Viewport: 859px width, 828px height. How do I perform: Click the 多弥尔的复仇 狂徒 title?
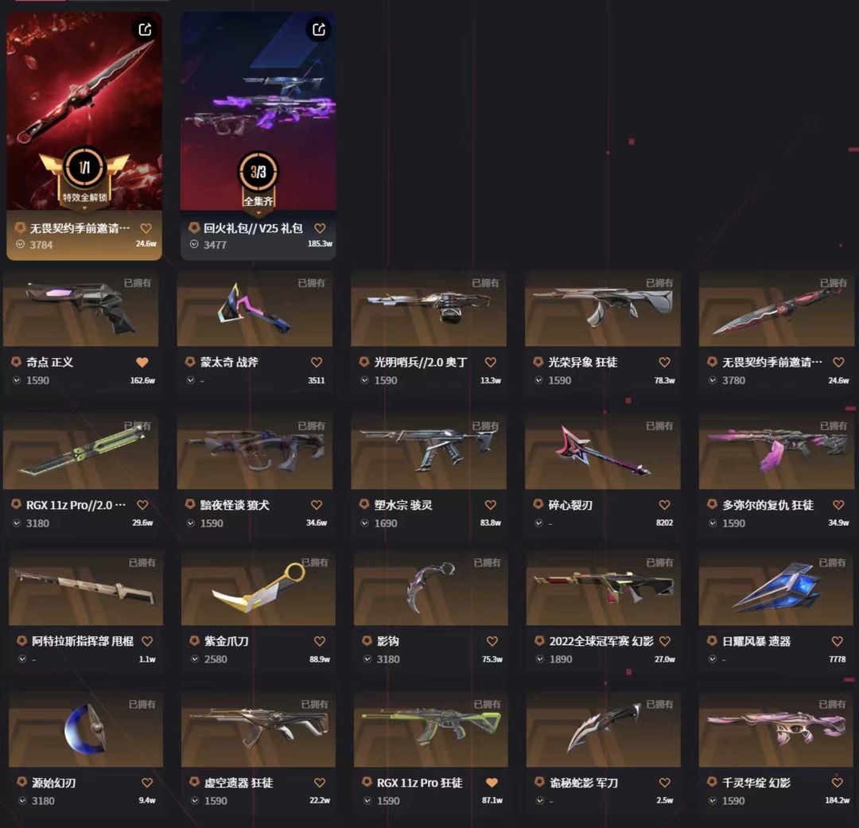pos(768,505)
